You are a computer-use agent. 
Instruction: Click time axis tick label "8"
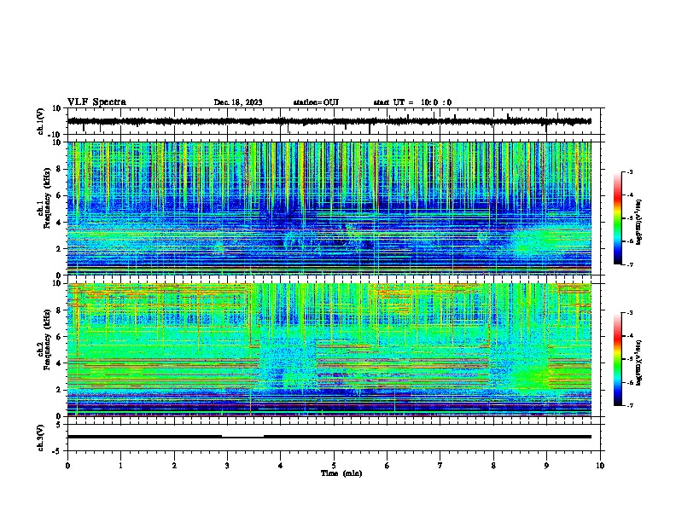click(493, 466)
